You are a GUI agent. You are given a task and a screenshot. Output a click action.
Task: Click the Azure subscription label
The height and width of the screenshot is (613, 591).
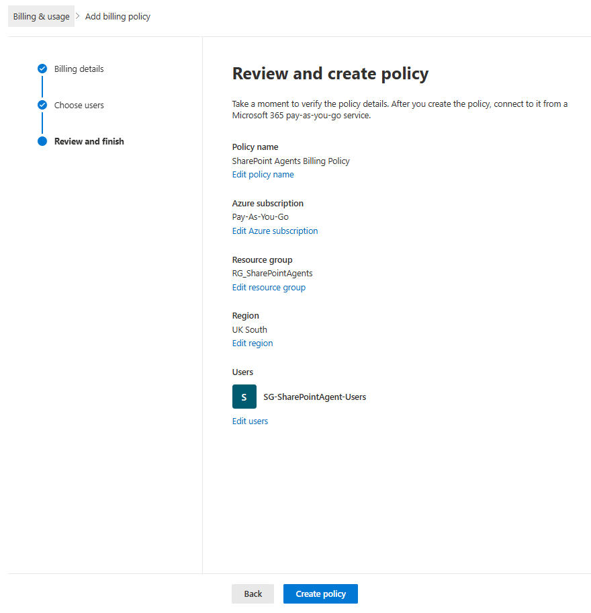[267, 203]
